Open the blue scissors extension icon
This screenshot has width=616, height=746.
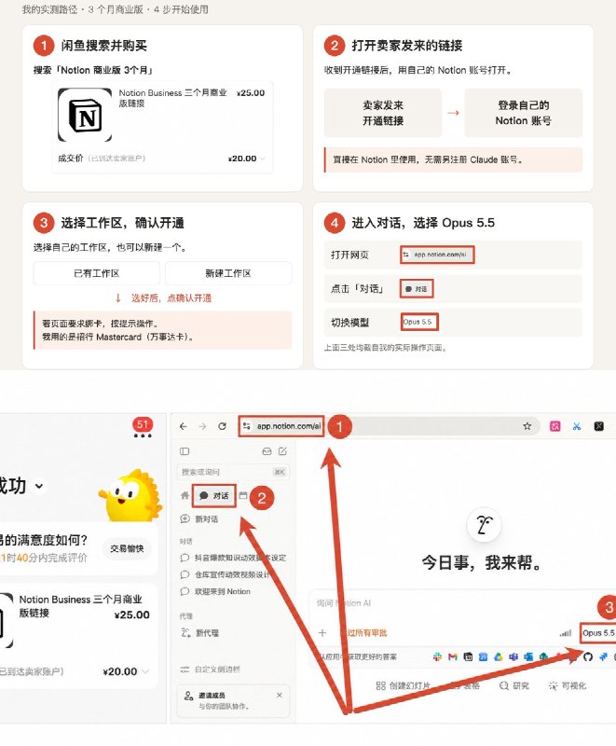[577, 426]
